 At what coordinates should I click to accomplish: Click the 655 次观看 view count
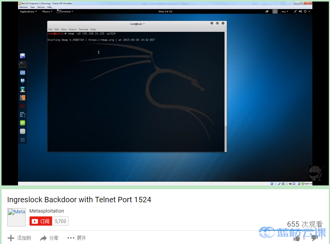(x=305, y=224)
